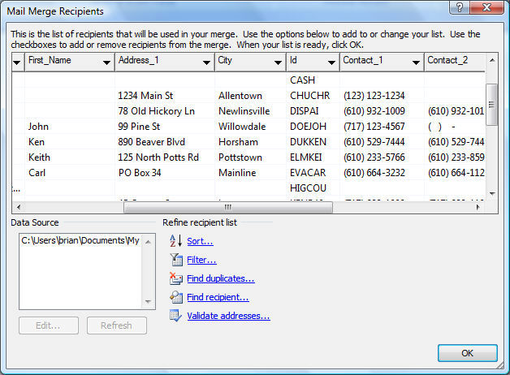Expand the City column dropdown arrow
Viewport: 510px width, 375px height.
(277, 62)
